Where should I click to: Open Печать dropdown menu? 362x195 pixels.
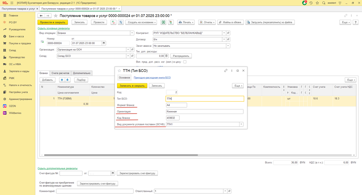coord(186,22)
